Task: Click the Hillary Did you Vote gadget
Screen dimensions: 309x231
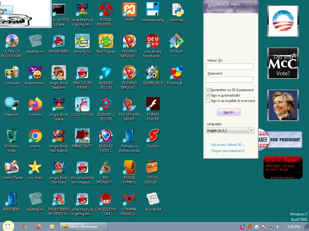Action: click(283, 105)
